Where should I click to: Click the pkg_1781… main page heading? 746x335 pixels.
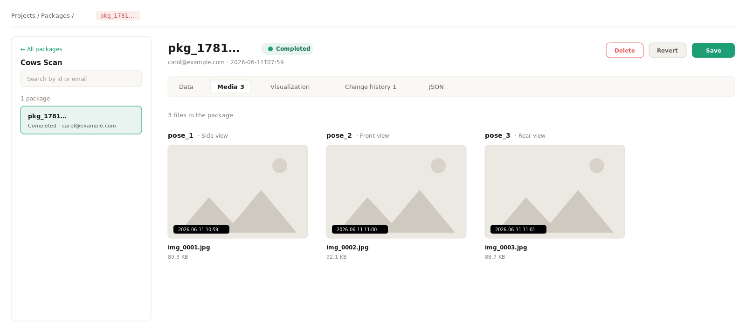204,48
